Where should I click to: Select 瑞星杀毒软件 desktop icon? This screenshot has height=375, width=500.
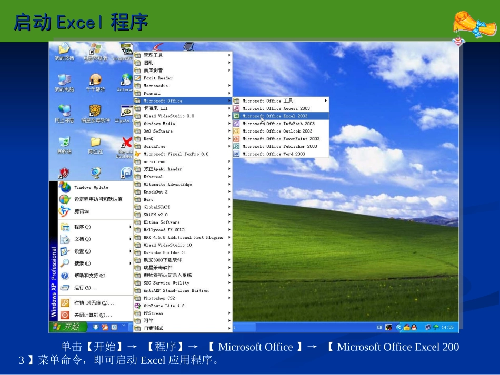[95, 114]
